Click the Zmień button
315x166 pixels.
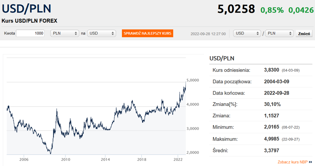point(304,34)
